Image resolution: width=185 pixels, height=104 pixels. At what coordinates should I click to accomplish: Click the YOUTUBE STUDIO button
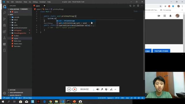161,51
